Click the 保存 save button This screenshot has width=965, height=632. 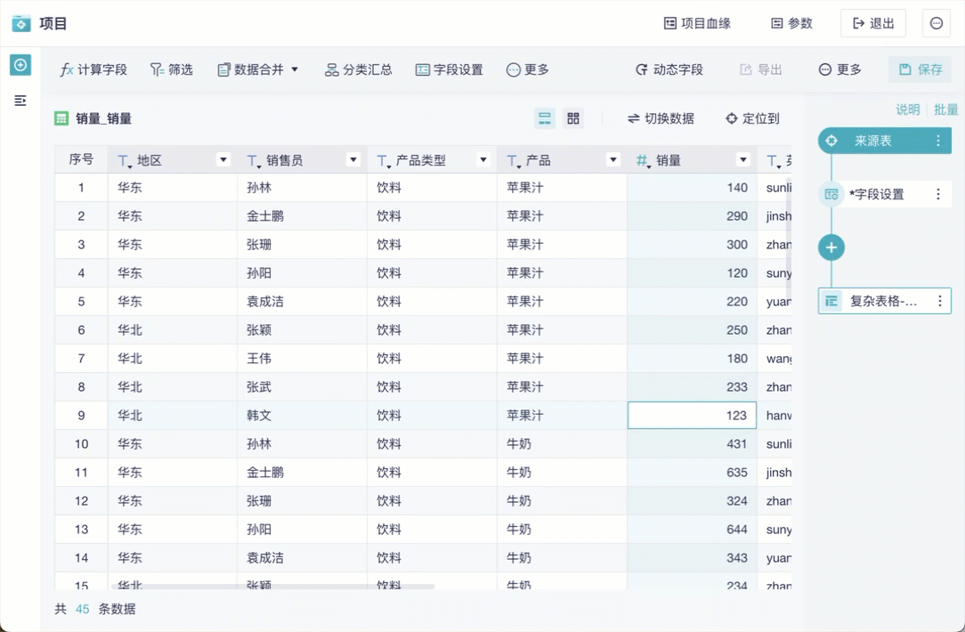920,69
